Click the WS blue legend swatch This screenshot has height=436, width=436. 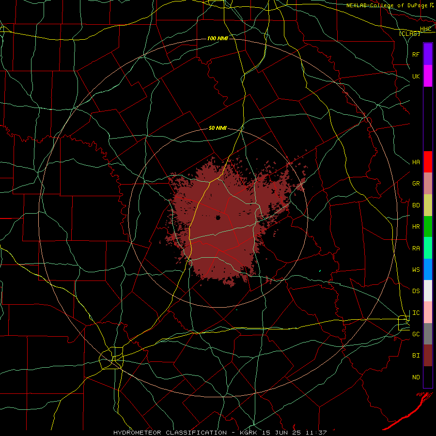(428, 269)
